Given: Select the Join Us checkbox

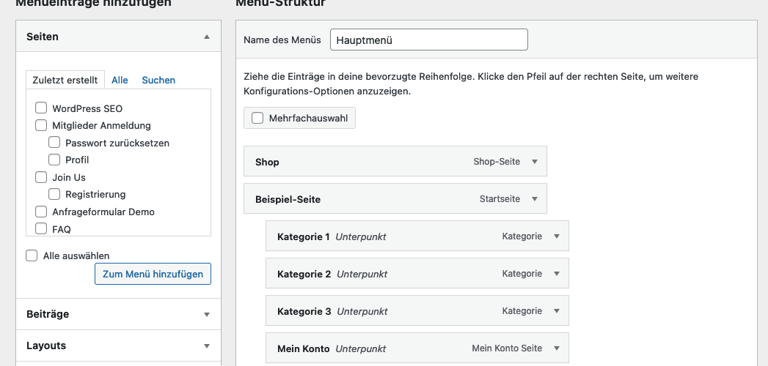Looking at the screenshot, I should [x=41, y=177].
